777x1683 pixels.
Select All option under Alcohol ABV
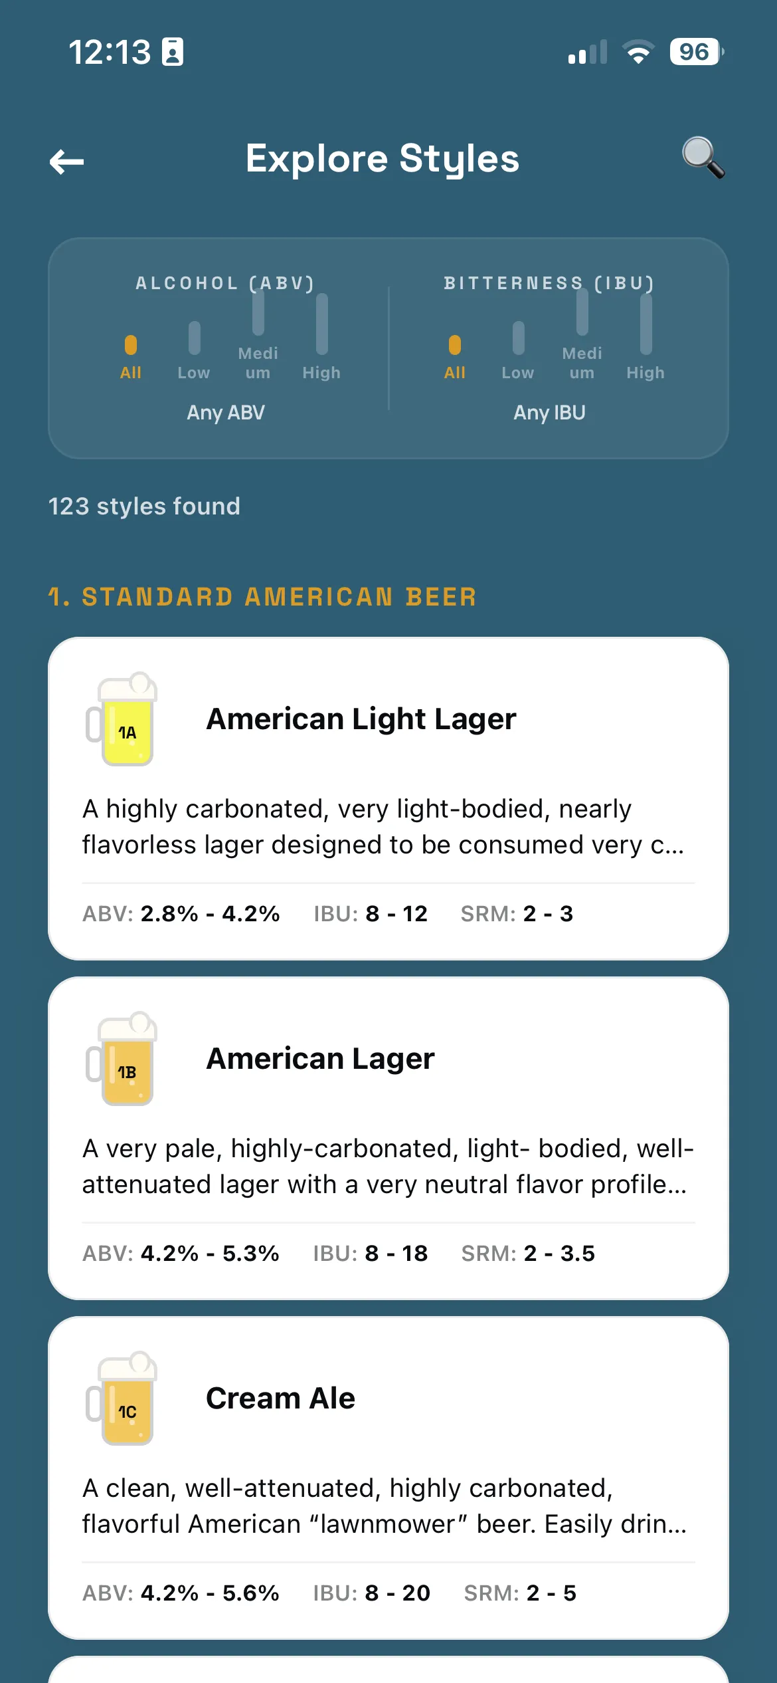pos(131,358)
